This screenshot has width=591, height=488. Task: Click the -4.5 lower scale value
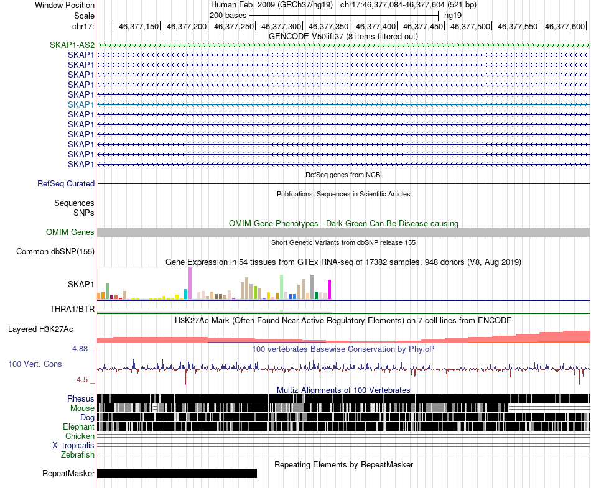(81, 380)
